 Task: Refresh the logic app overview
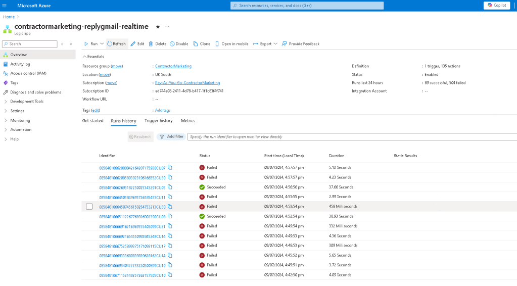click(117, 44)
